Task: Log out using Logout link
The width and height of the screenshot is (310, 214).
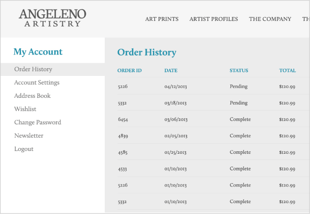Action: point(24,149)
